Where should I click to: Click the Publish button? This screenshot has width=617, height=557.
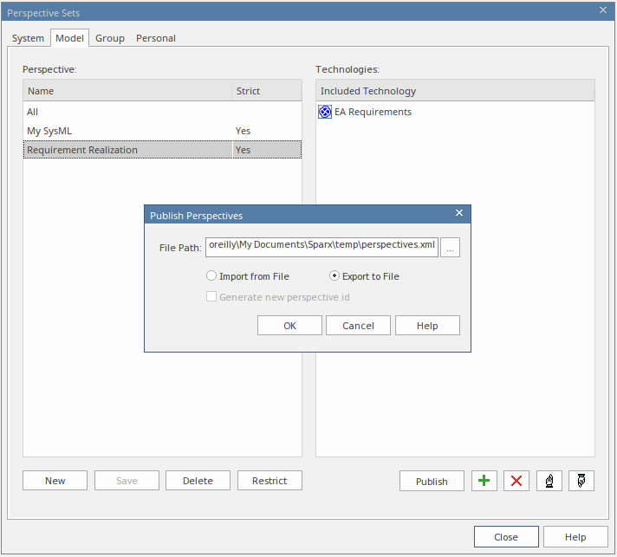click(432, 481)
